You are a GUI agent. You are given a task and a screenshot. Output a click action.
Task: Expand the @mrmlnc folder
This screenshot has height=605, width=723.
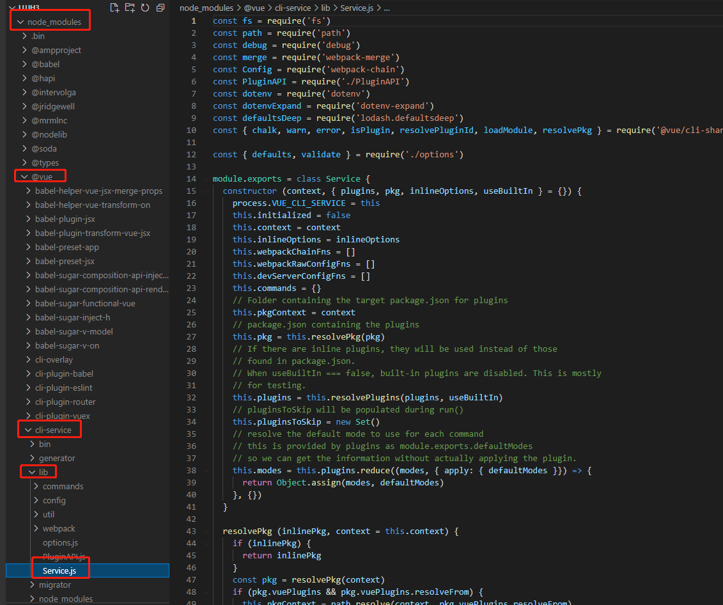(x=25, y=120)
